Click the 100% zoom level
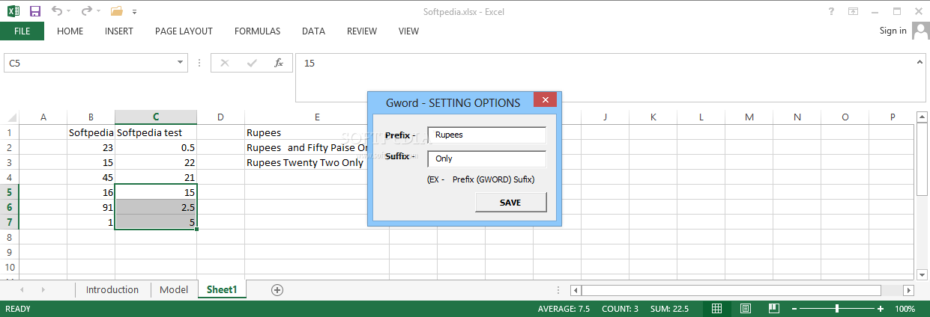930x317 pixels. click(905, 309)
